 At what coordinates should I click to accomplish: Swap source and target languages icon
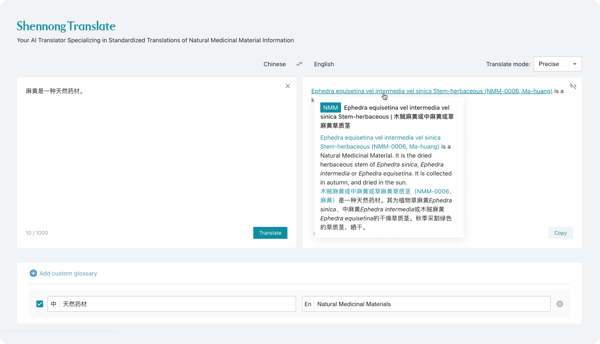[x=299, y=64]
